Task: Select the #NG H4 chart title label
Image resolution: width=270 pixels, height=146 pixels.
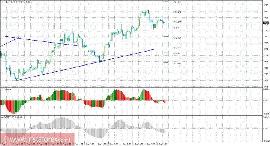Action: [6, 2]
